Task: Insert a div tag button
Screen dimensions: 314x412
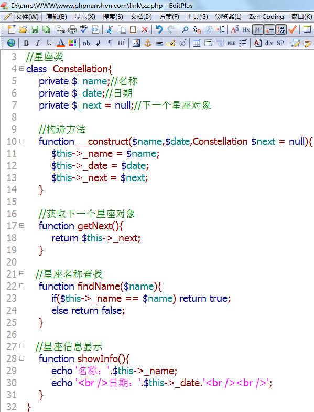Action: point(269,43)
